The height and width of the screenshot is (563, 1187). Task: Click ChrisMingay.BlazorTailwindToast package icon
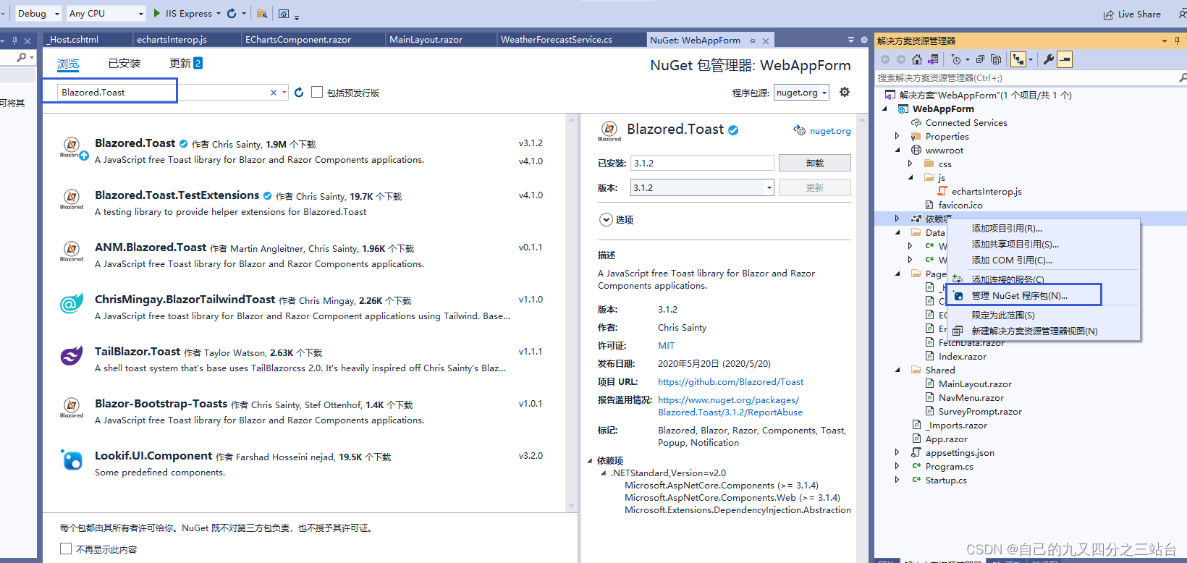click(71, 304)
